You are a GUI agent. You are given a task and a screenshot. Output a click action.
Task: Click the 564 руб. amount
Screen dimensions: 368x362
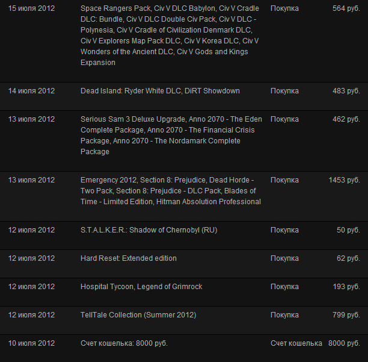tap(346, 8)
